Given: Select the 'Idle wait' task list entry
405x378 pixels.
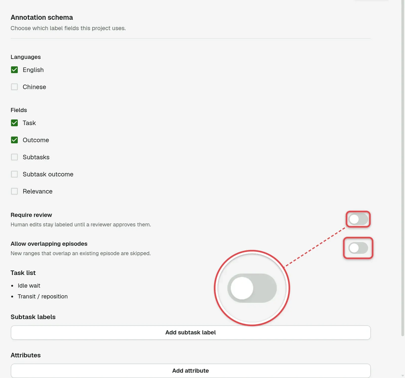Looking at the screenshot, I should [29, 286].
